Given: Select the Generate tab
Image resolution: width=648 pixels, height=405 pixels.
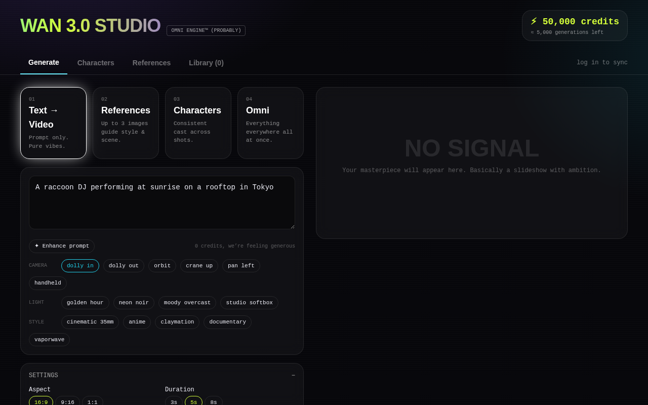Looking at the screenshot, I should pos(44,62).
